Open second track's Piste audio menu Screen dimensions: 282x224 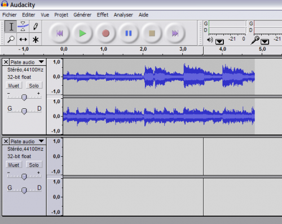[x=28, y=141]
